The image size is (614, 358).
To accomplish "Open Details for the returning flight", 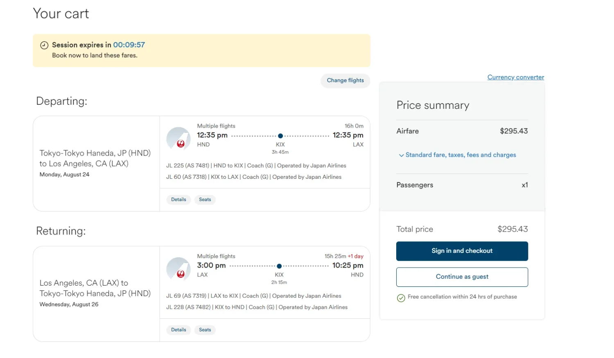I will (x=178, y=330).
